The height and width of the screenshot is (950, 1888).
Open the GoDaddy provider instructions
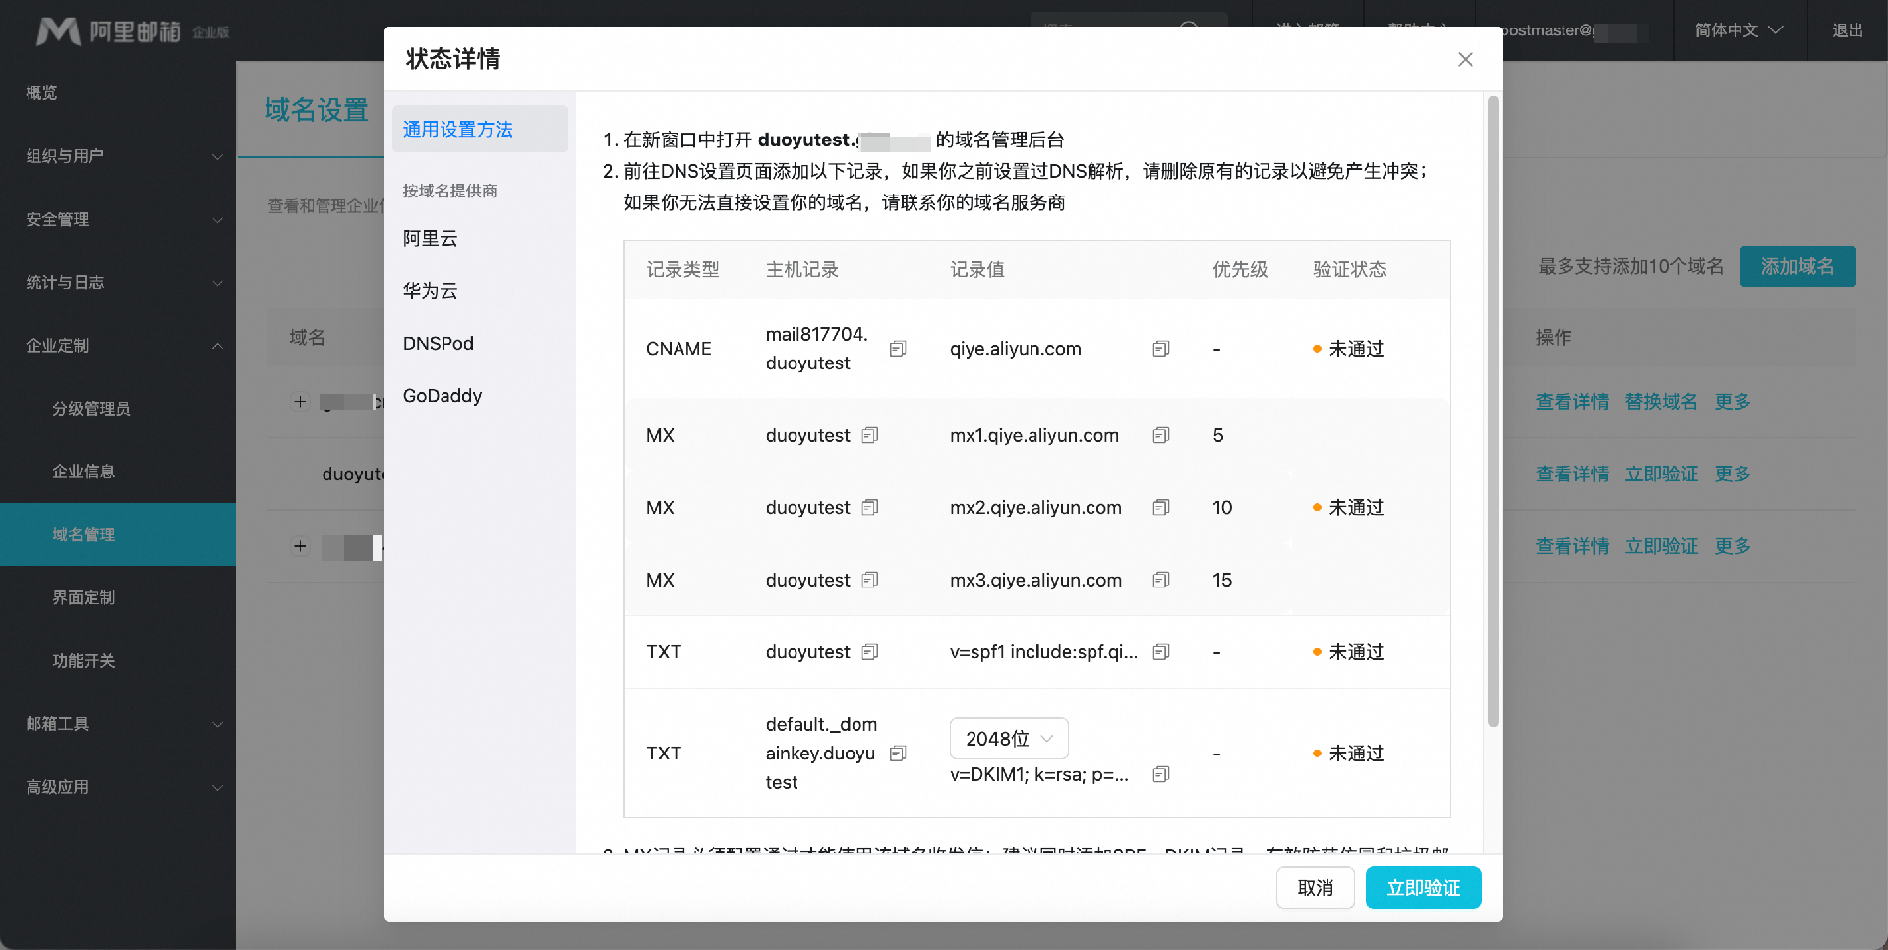pos(442,396)
